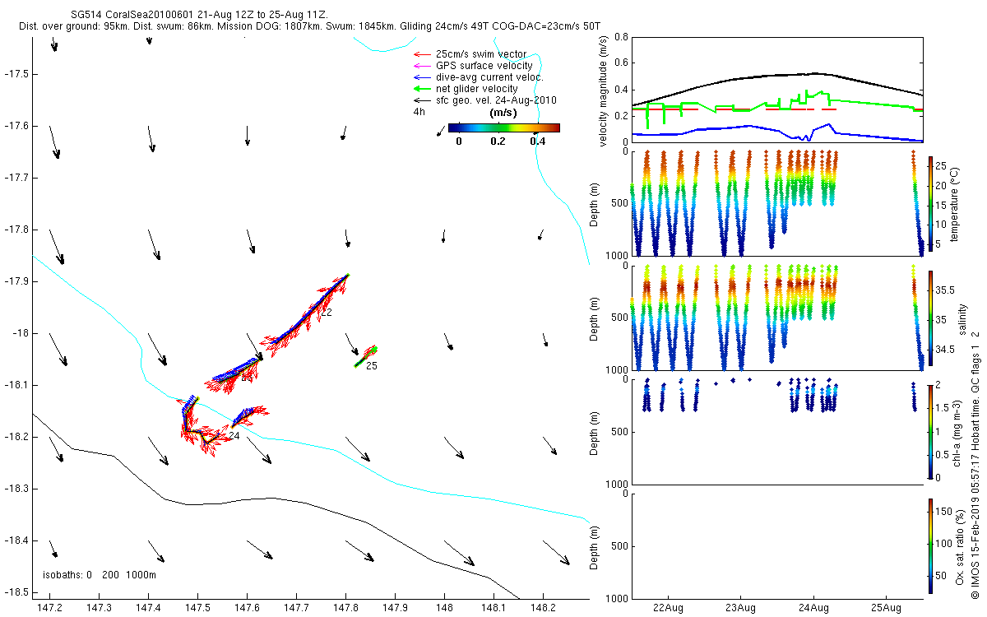Click the '-18' latitude tick label

click(x=20, y=333)
